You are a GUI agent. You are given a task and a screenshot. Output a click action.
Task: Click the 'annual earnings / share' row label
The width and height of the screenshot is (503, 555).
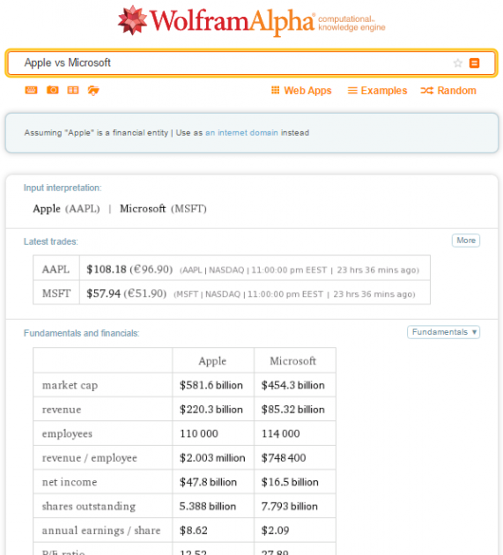(101, 530)
